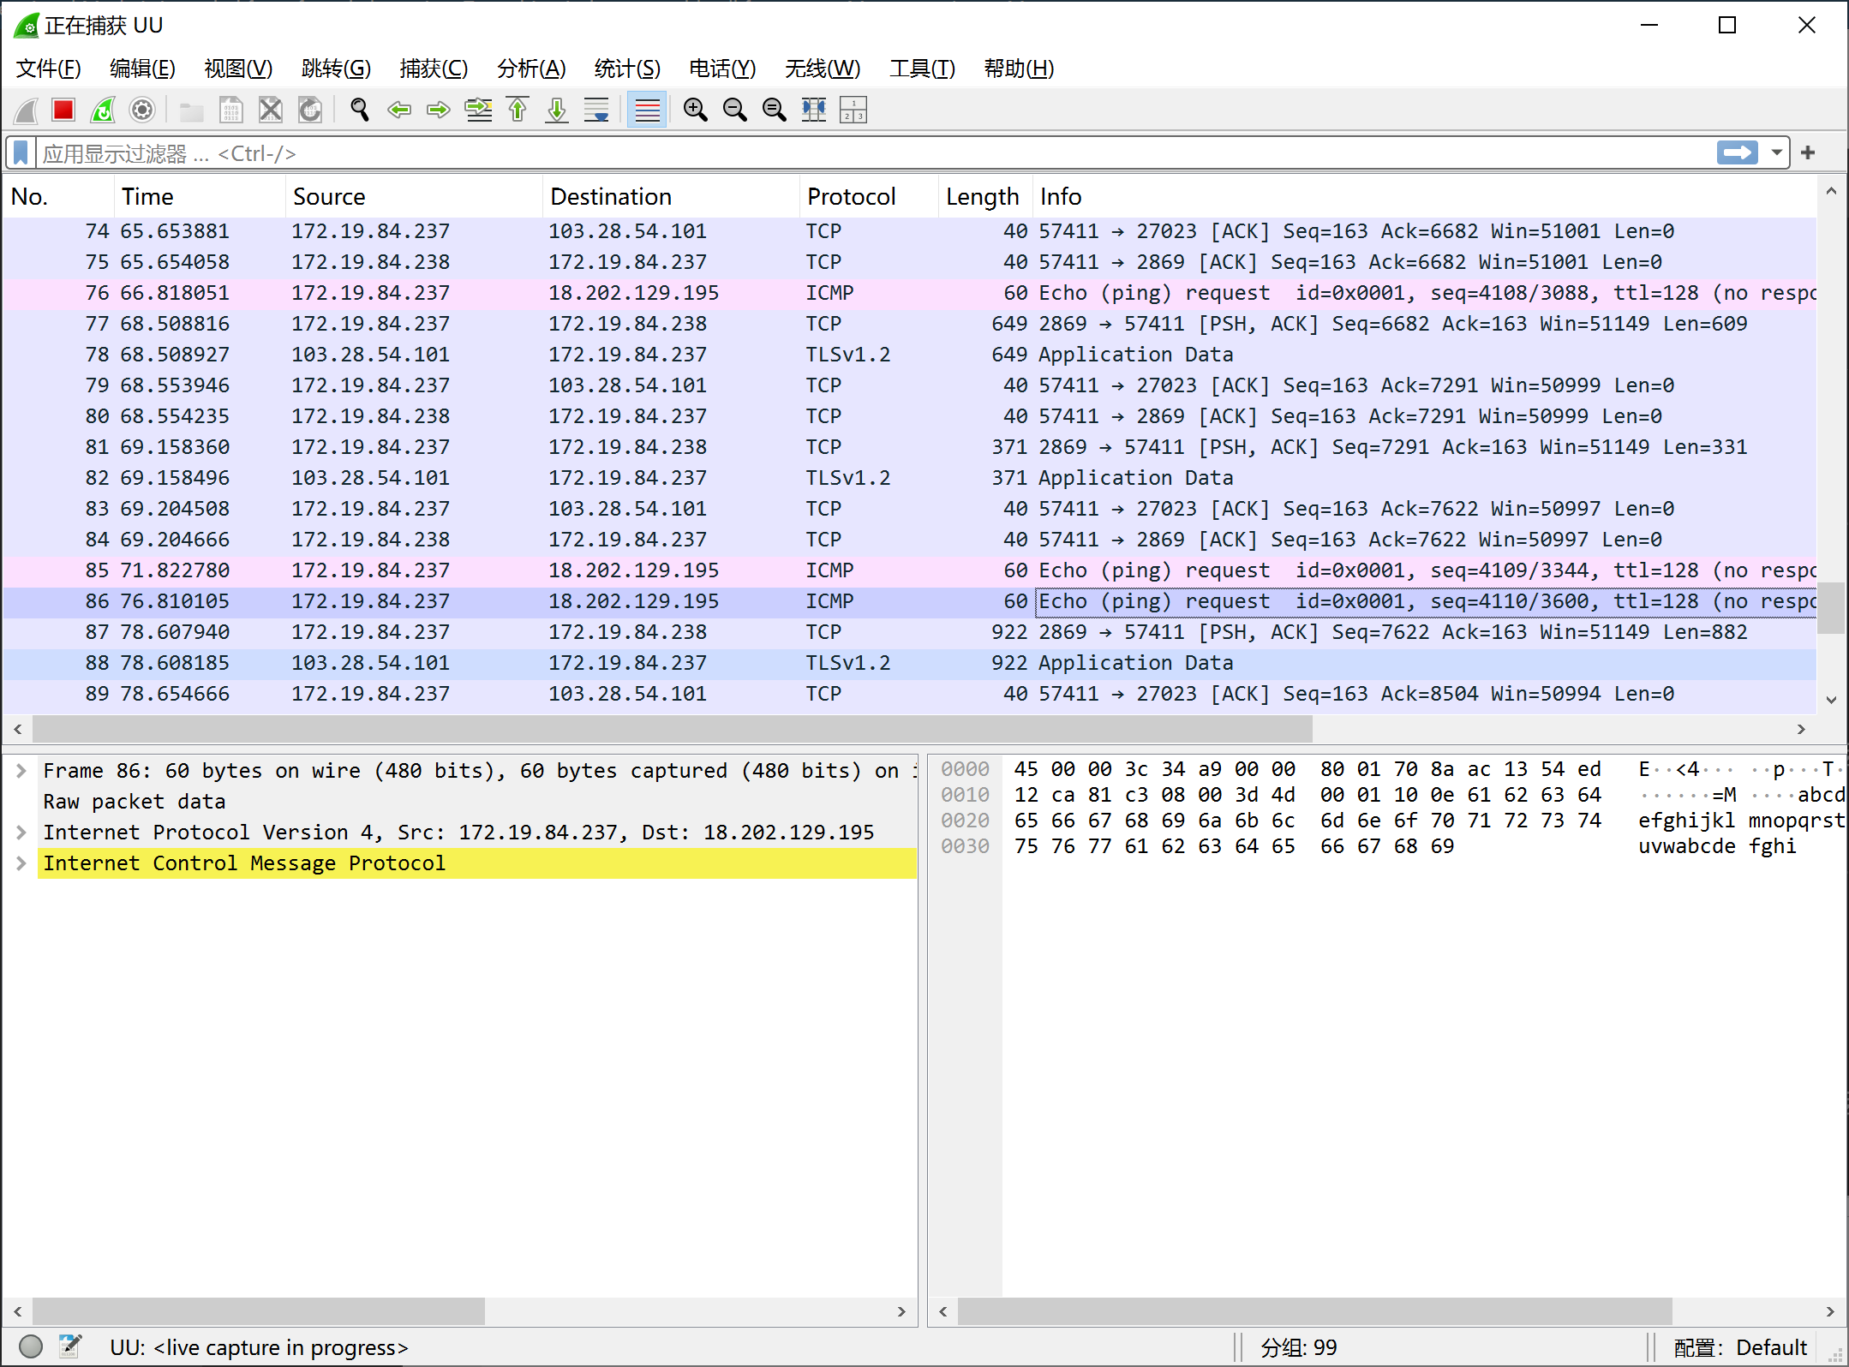Add a filter button with plus

[1808, 153]
